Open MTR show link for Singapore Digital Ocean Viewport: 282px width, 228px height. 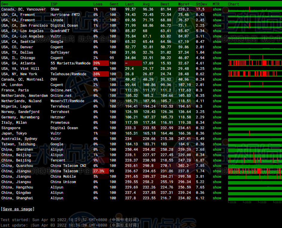pos(217,128)
